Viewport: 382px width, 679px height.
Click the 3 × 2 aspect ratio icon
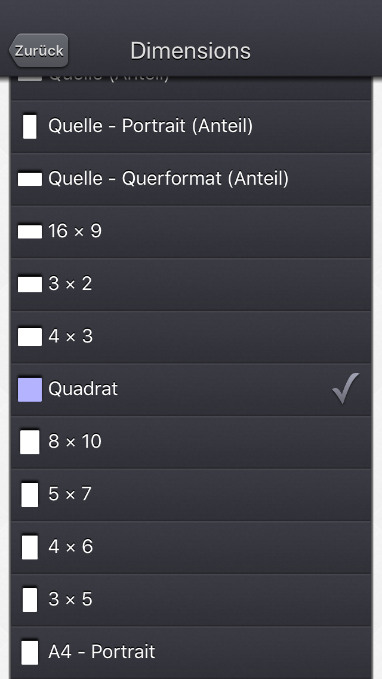(x=30, y=284)
